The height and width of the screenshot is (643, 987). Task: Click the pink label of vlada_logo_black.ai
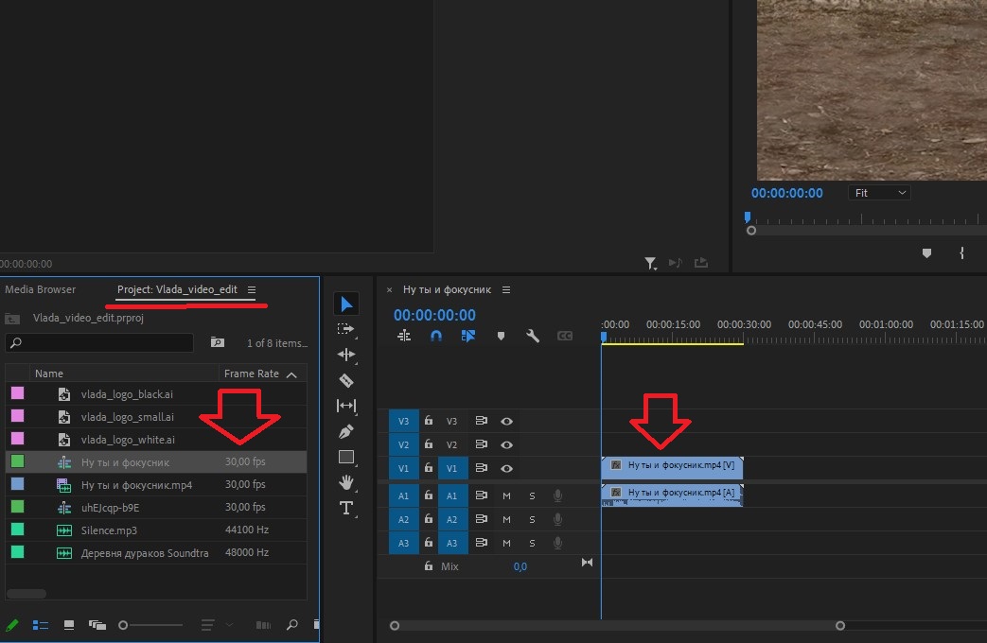tap(18, 393)
